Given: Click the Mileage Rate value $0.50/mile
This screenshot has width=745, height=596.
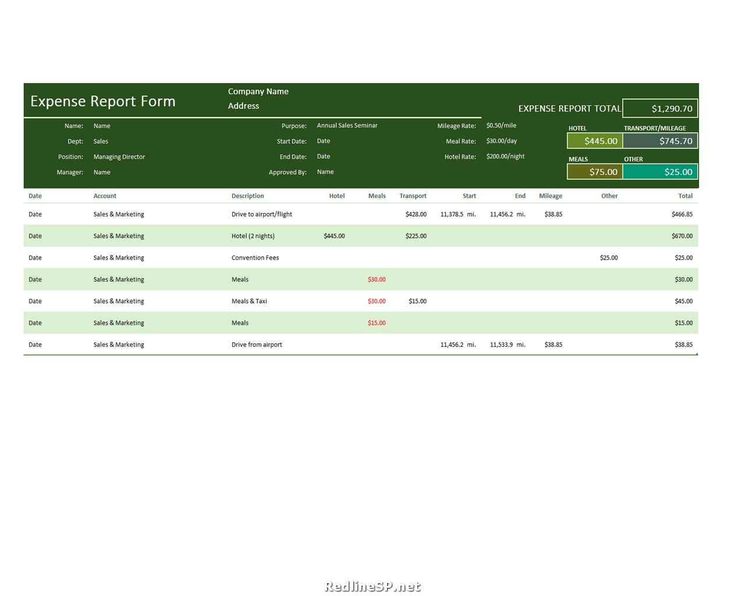Looking at the screenshot, I should (x=501, y=125).
